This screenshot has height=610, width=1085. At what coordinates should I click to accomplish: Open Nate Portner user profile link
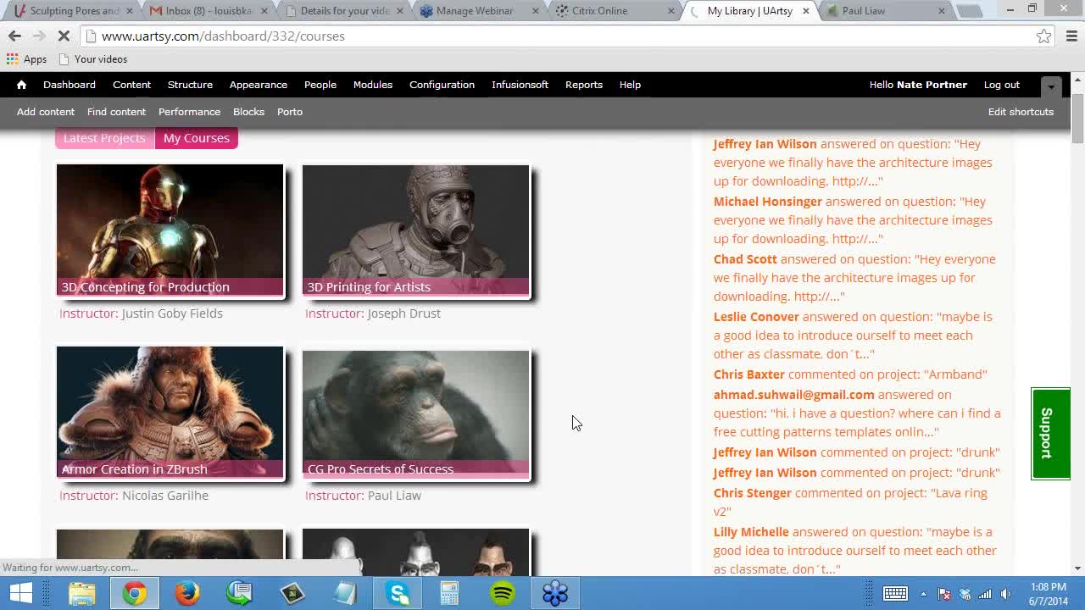pos(932,85)
